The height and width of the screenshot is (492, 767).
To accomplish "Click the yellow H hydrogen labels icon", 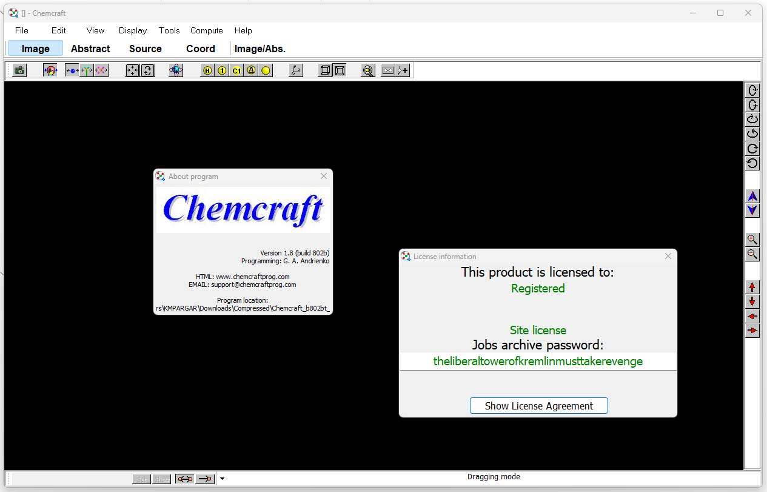I will pos(207,70).
